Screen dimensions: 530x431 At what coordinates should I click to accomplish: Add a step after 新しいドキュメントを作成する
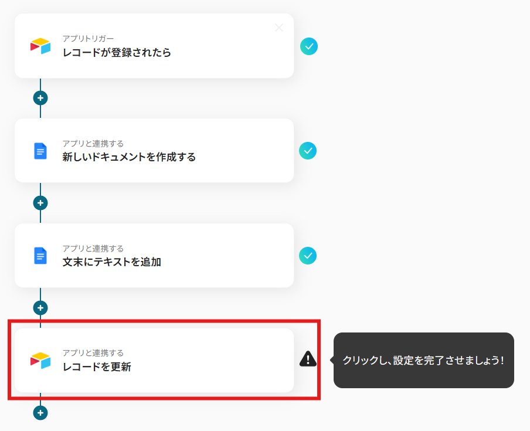tap(40, 203)
